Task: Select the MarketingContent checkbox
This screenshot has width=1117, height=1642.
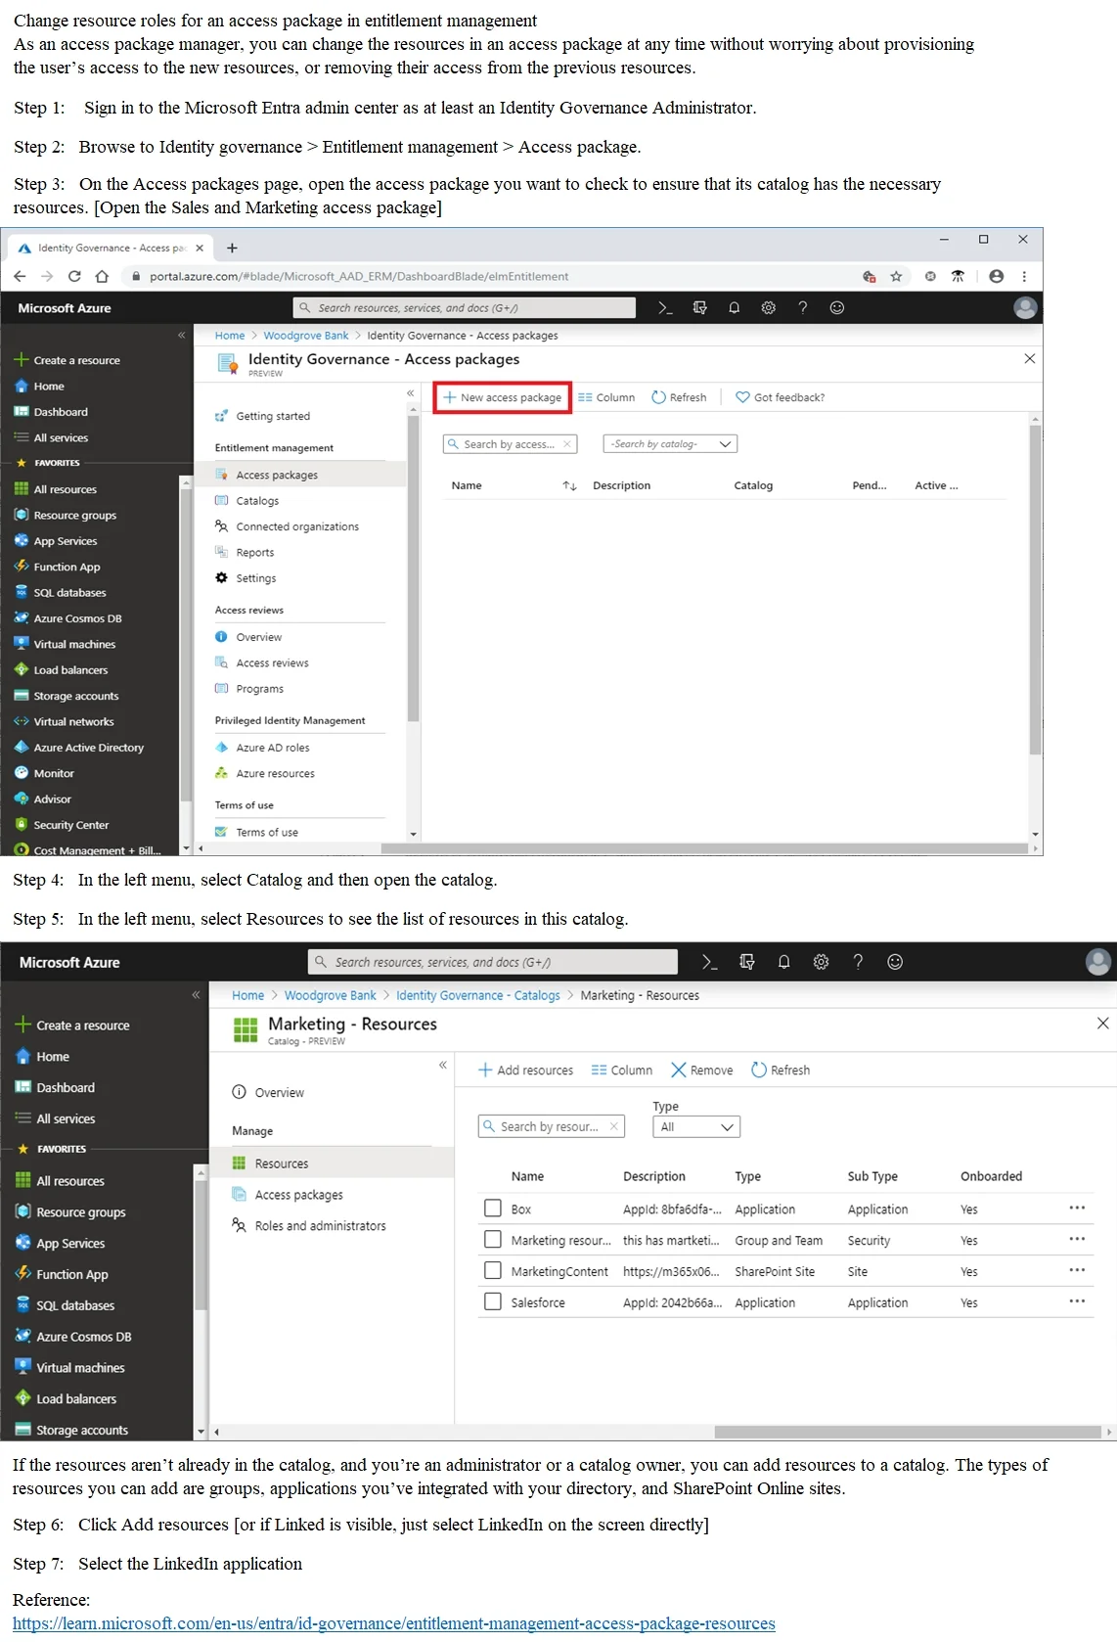Action: (493, 1270)
